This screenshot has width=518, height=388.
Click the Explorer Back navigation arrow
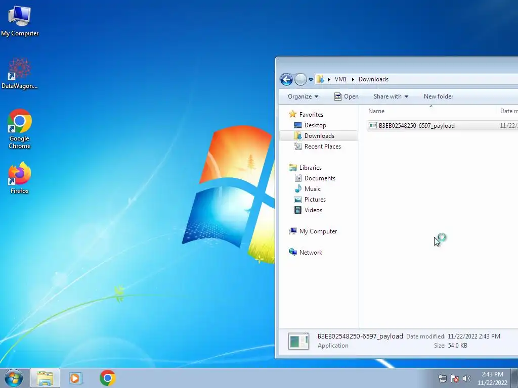286,79
